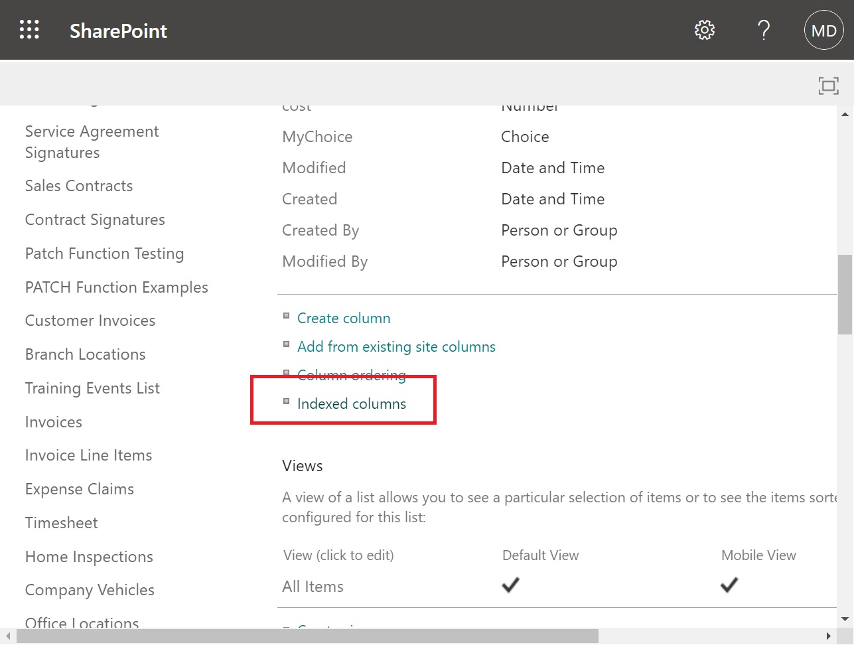
Task: Click the Column ordering link
Action: pos(352,375)
